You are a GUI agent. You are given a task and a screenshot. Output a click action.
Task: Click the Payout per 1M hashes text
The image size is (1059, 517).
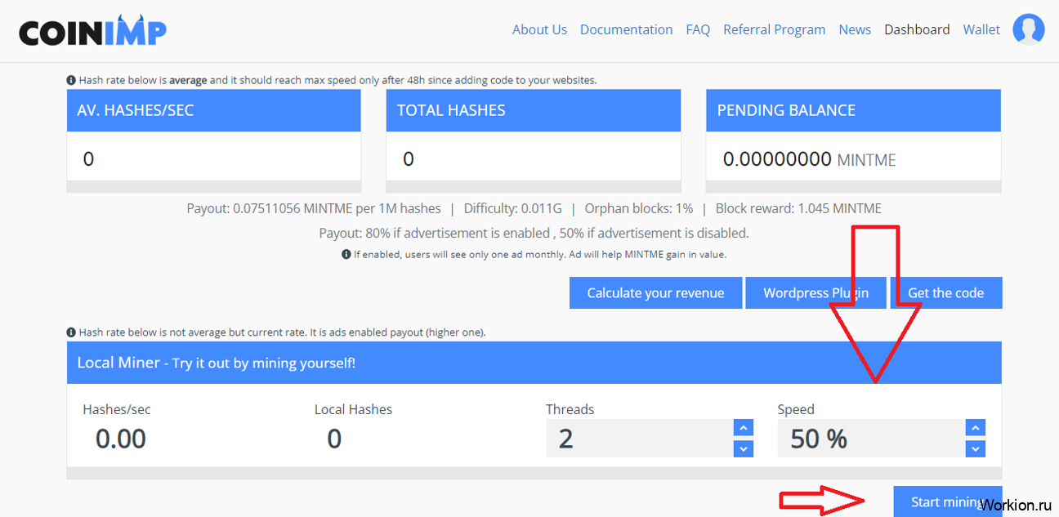[314, 208]
